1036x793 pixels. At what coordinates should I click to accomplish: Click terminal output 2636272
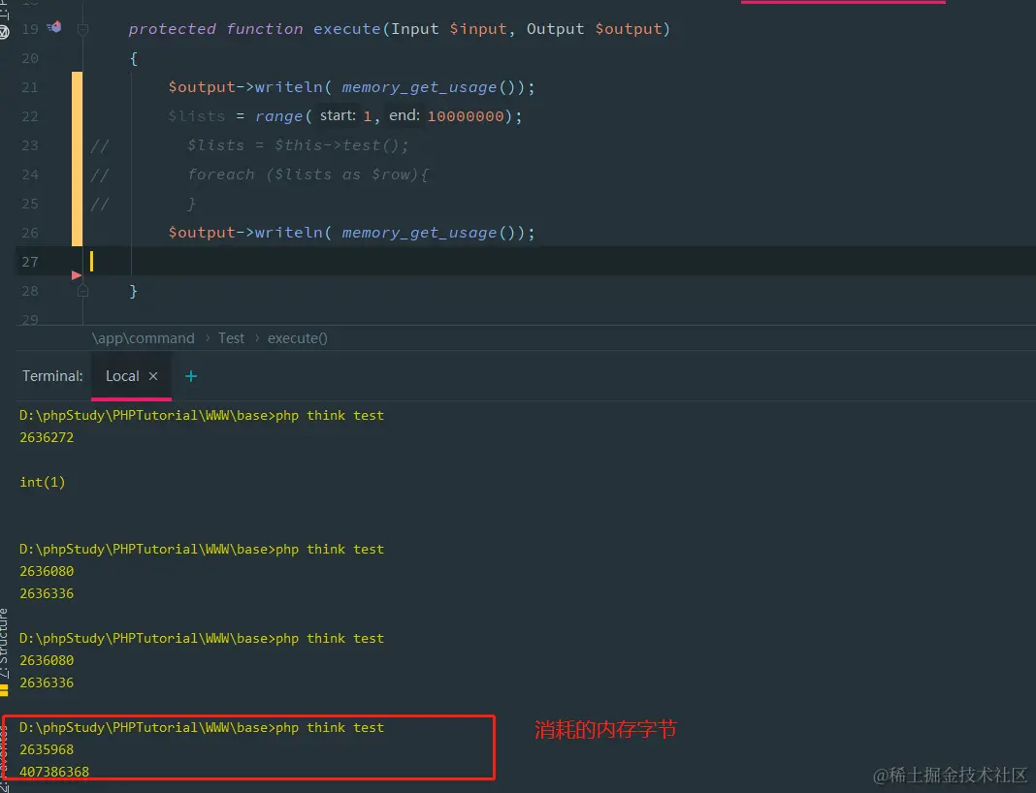tap(47, 437)
